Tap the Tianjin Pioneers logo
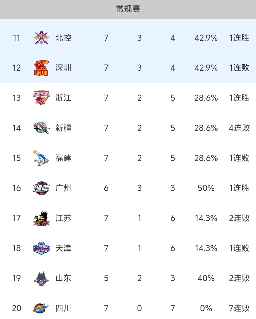This screenshot has width=256, height=319. [x=41, y=248]
